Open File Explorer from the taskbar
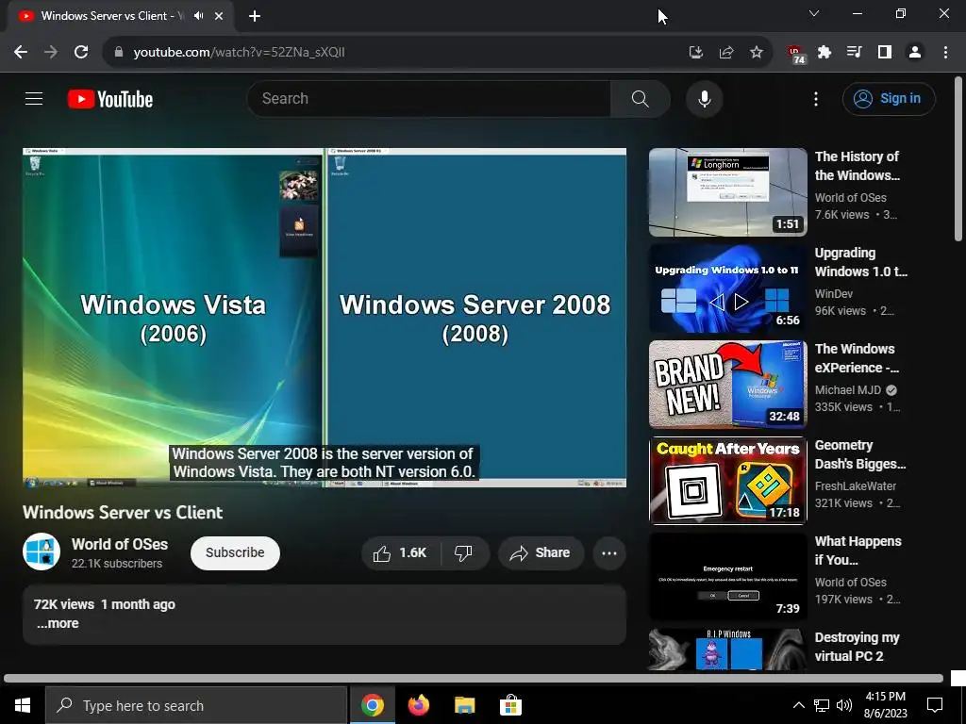The height and width of the screenshot is (724, 966). click(464, 705)
